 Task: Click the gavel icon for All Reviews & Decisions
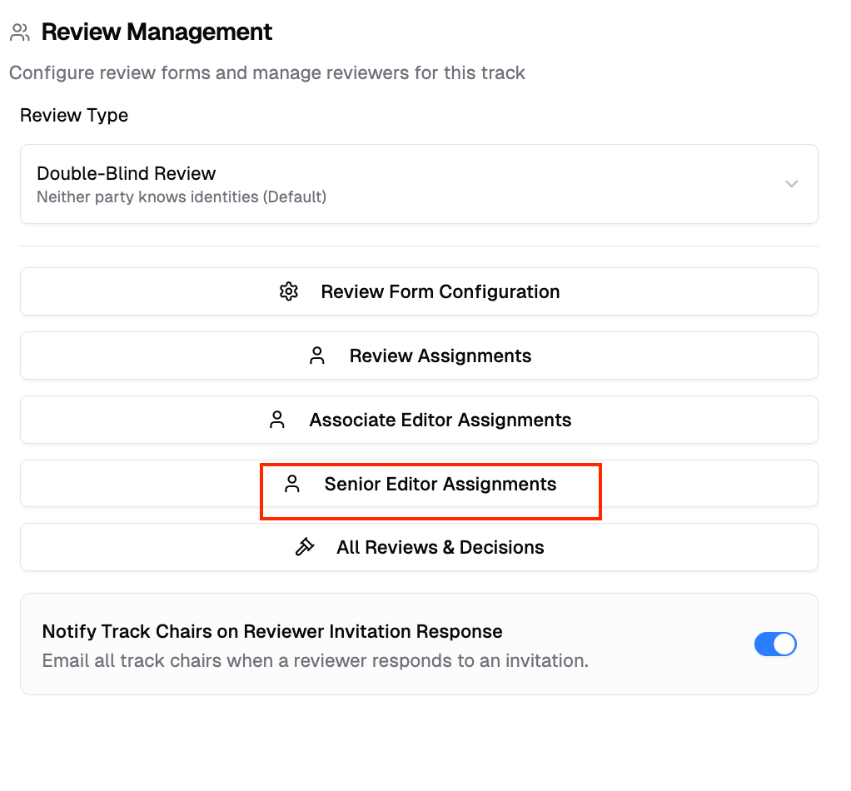[x=305, y=547]
